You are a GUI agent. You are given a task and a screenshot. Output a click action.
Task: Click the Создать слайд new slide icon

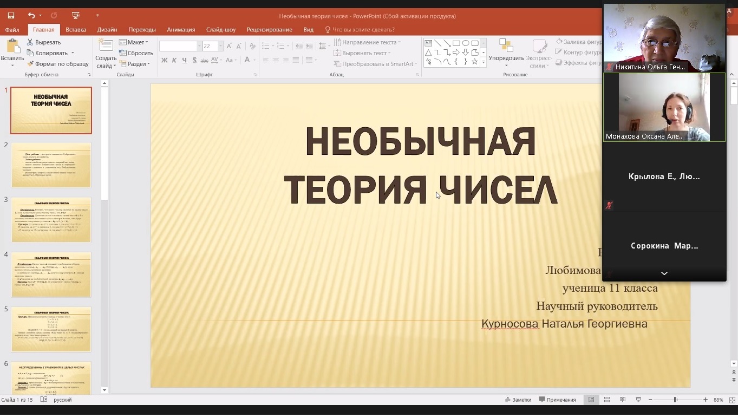click(x=106, y=45)
